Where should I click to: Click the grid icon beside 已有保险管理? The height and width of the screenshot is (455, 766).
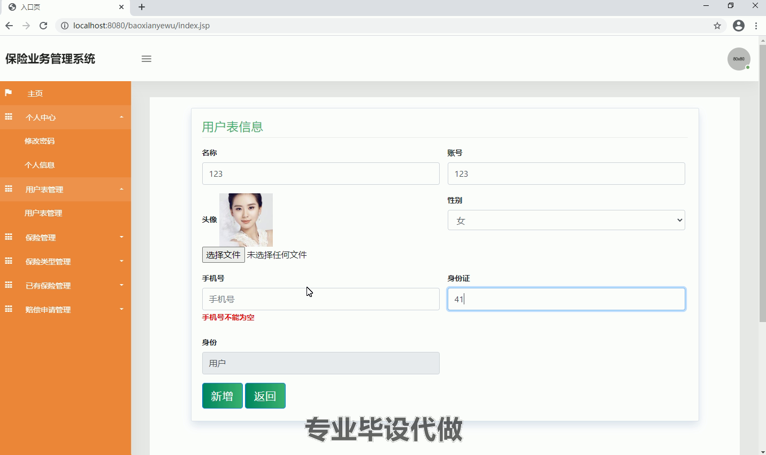click(x=9, y=285)
